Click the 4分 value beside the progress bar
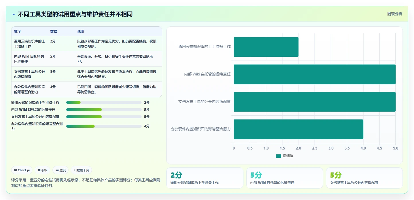Screen dimensions: 414x200 [x=147, y=126]
